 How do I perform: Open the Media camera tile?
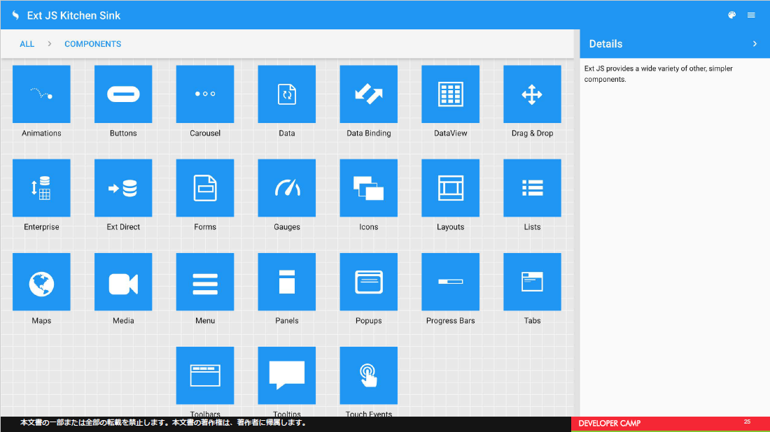123,282
